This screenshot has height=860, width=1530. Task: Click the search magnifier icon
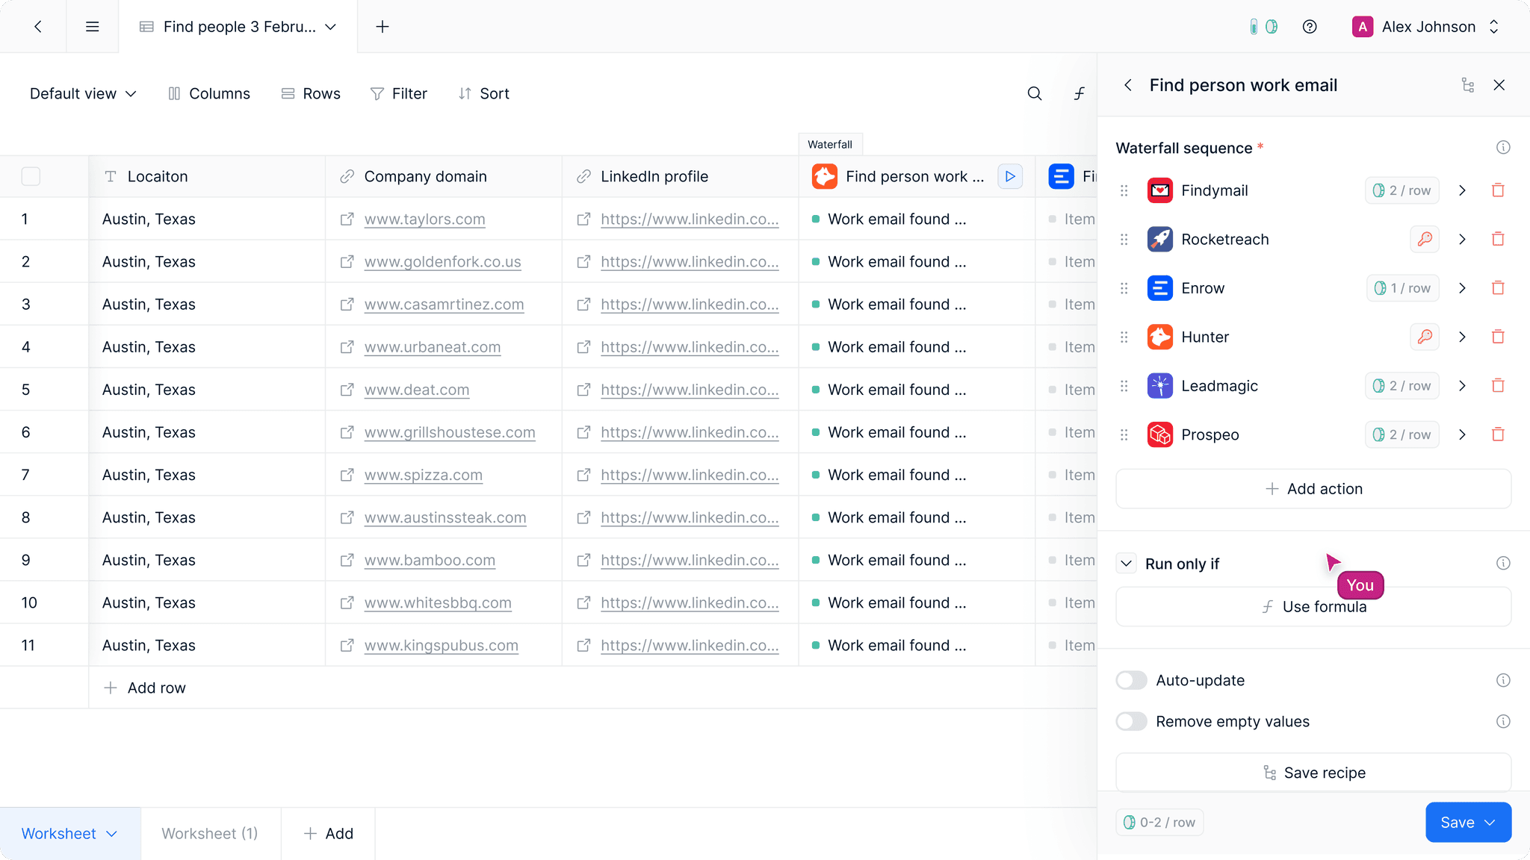click(x=1035, y=93)
